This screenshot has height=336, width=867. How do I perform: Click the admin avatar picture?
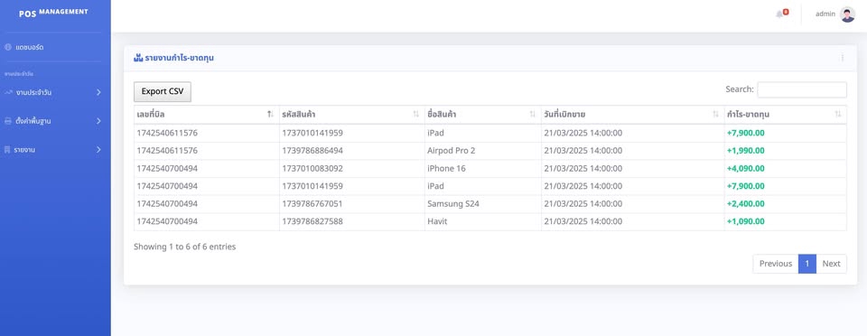coord(847,14)
